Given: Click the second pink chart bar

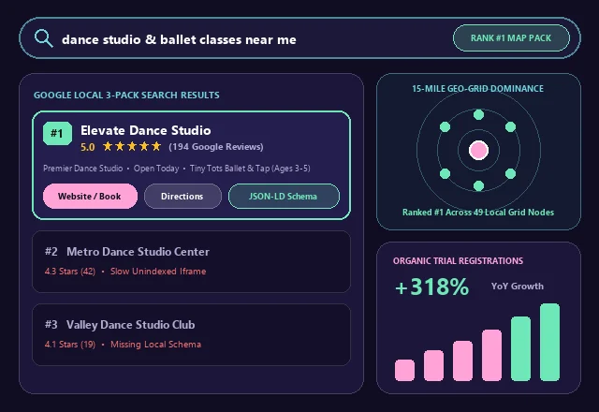Looking at the screenshot, I should [x=434, y=366].
